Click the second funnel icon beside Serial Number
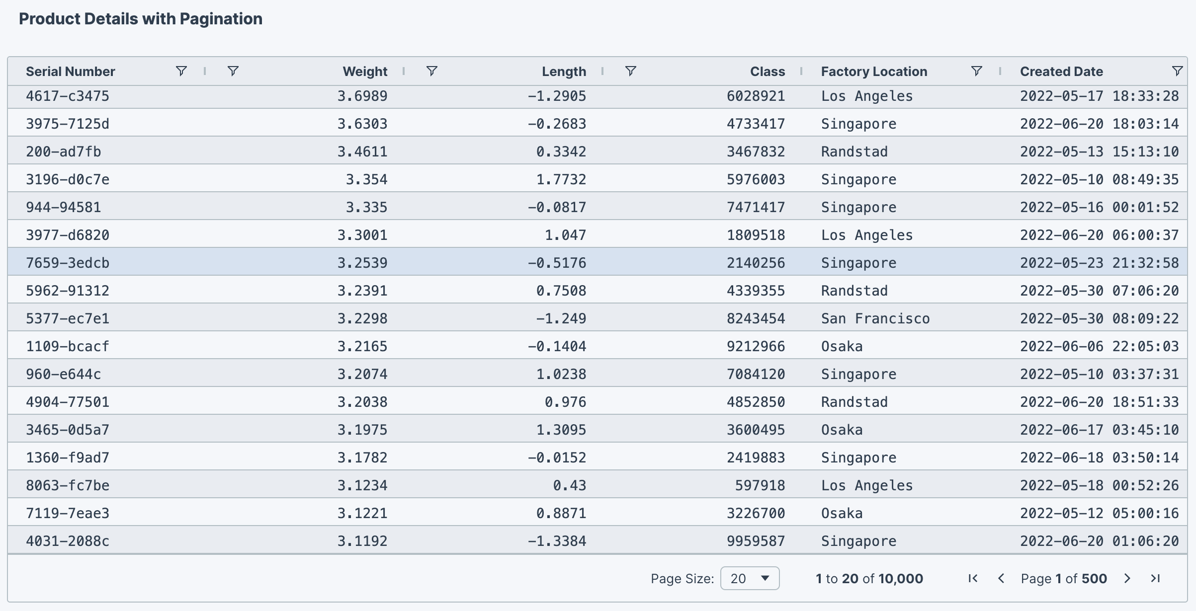This screenshot has height=611, width=1196. click(x=233, y=71)
